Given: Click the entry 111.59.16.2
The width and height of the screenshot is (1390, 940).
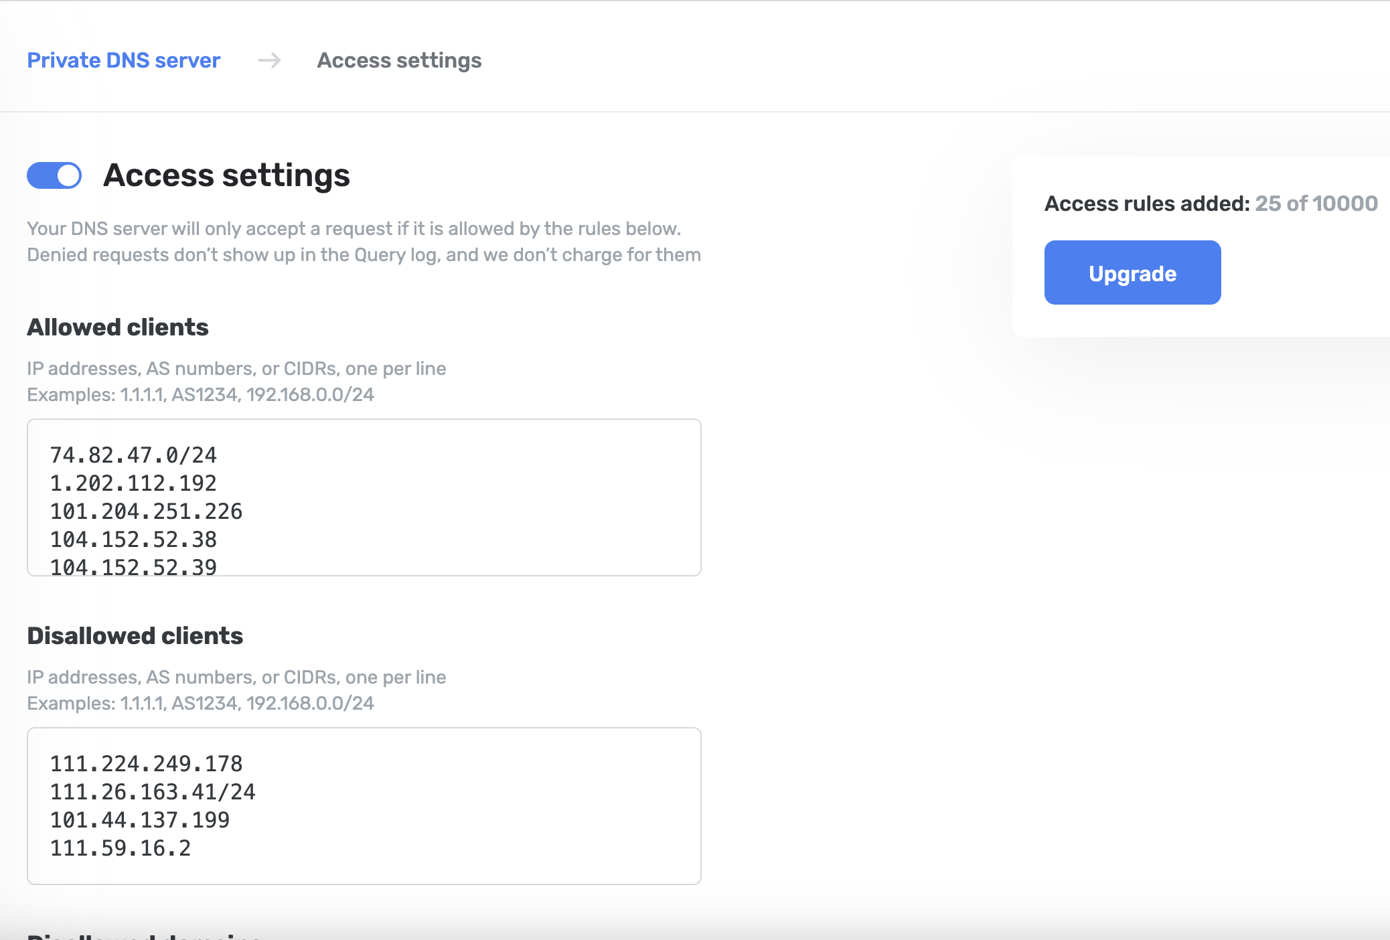Looking at the screenshot, I should click(x=121, y=848).
